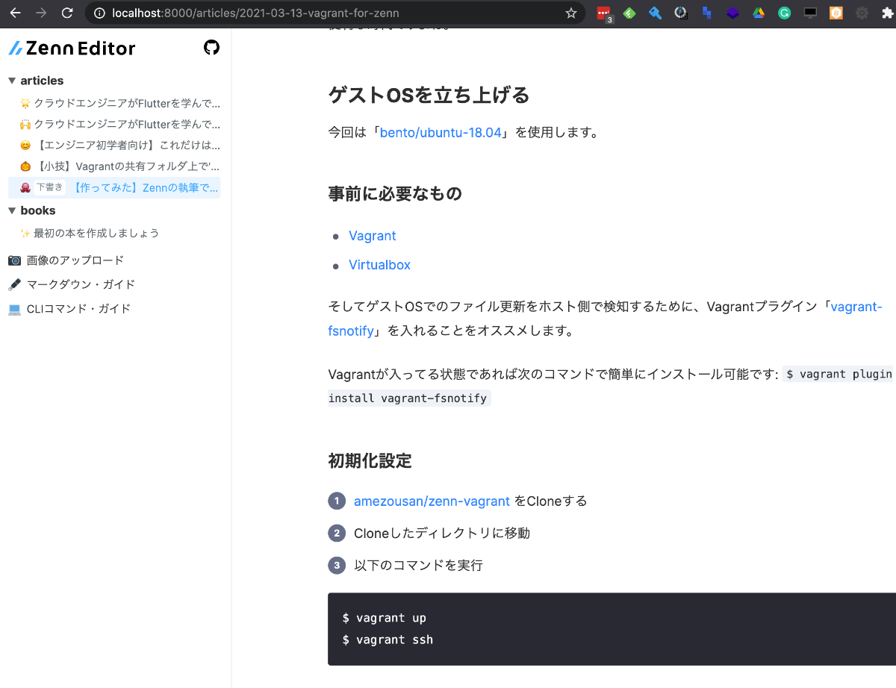This screenshot has width=896, height=688.
Task: Open amezousan/zenn-vagrant repository link
Action: point(432,501)
